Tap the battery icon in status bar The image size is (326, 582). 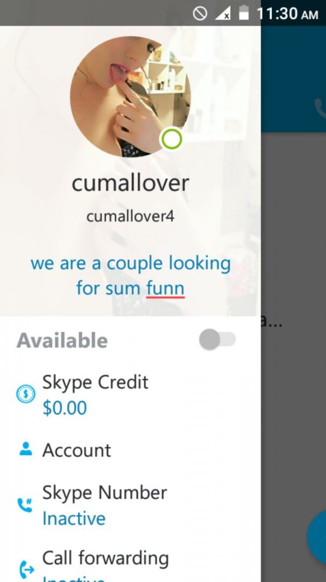[243, 13]
